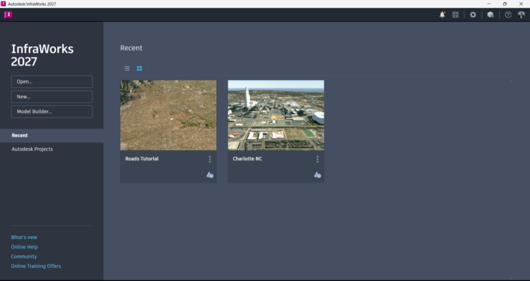Restore down the InfraWorks window
The image size is (530, 281).
tap(504, 3)
